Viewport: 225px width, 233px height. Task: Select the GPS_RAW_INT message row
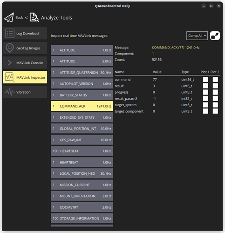tap(82, 140)
